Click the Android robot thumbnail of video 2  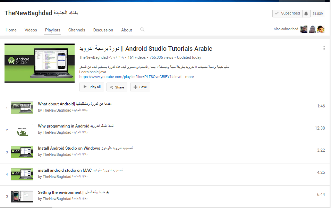22,130
